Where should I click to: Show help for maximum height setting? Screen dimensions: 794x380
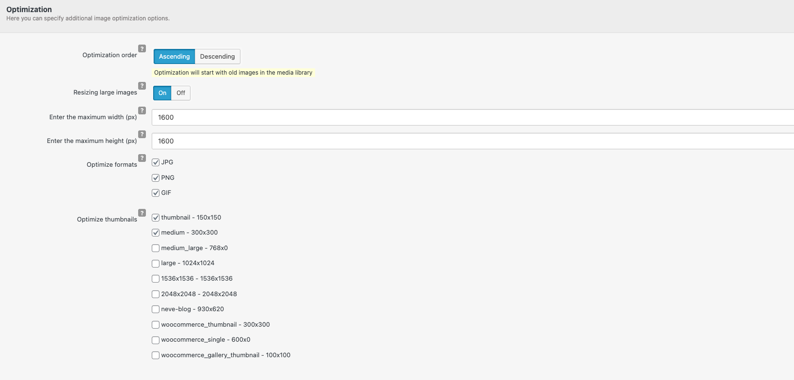pyautogui.click(x=142, y=134)
